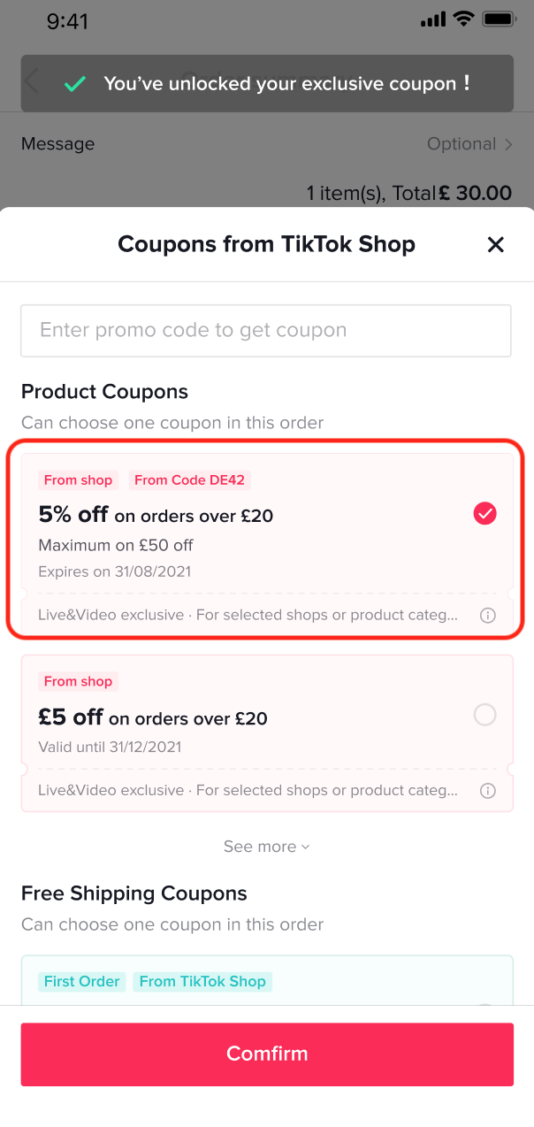Tap green checkmark icon in unlocked notification
This screenshot has height=1127, width=534.
[75, 84]
